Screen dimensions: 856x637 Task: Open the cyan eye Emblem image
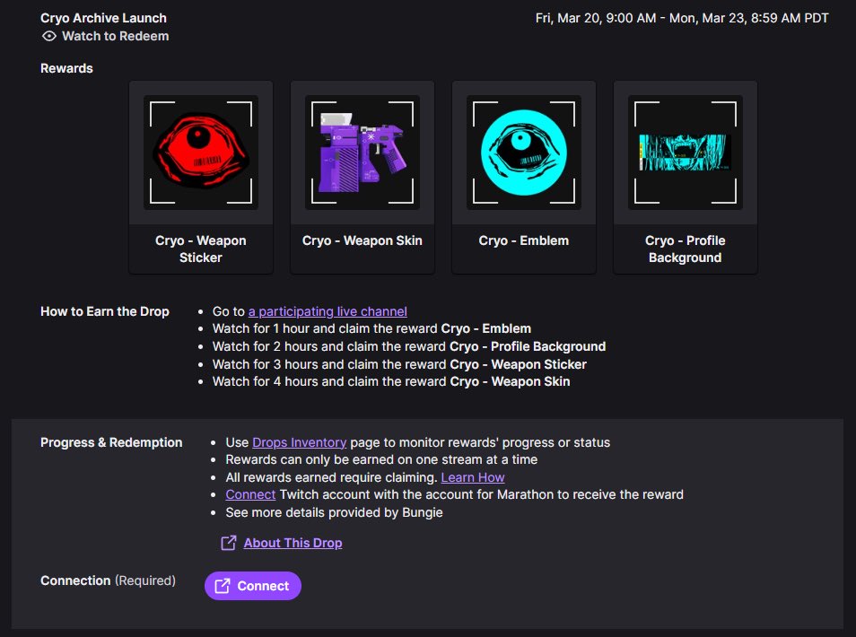(524, 153)
